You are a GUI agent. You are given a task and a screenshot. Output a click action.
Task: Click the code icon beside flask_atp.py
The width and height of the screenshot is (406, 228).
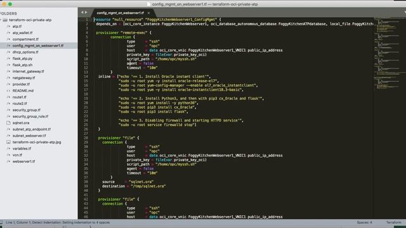coord(8,59)
